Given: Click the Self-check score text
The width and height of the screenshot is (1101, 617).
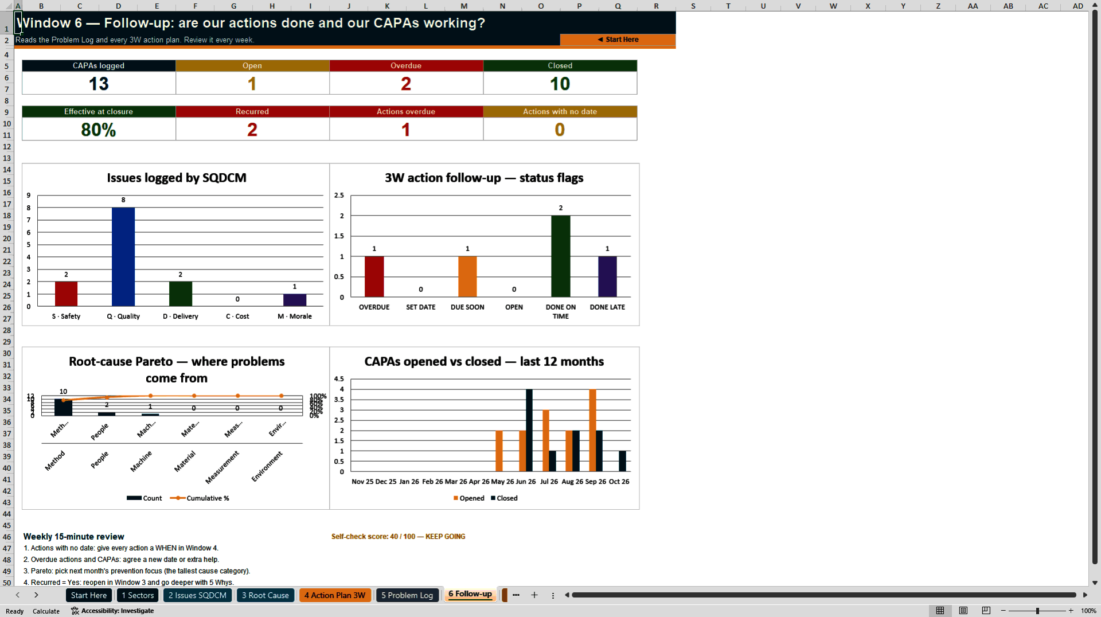Looking at the screenshot, I should tap(398, 537).
